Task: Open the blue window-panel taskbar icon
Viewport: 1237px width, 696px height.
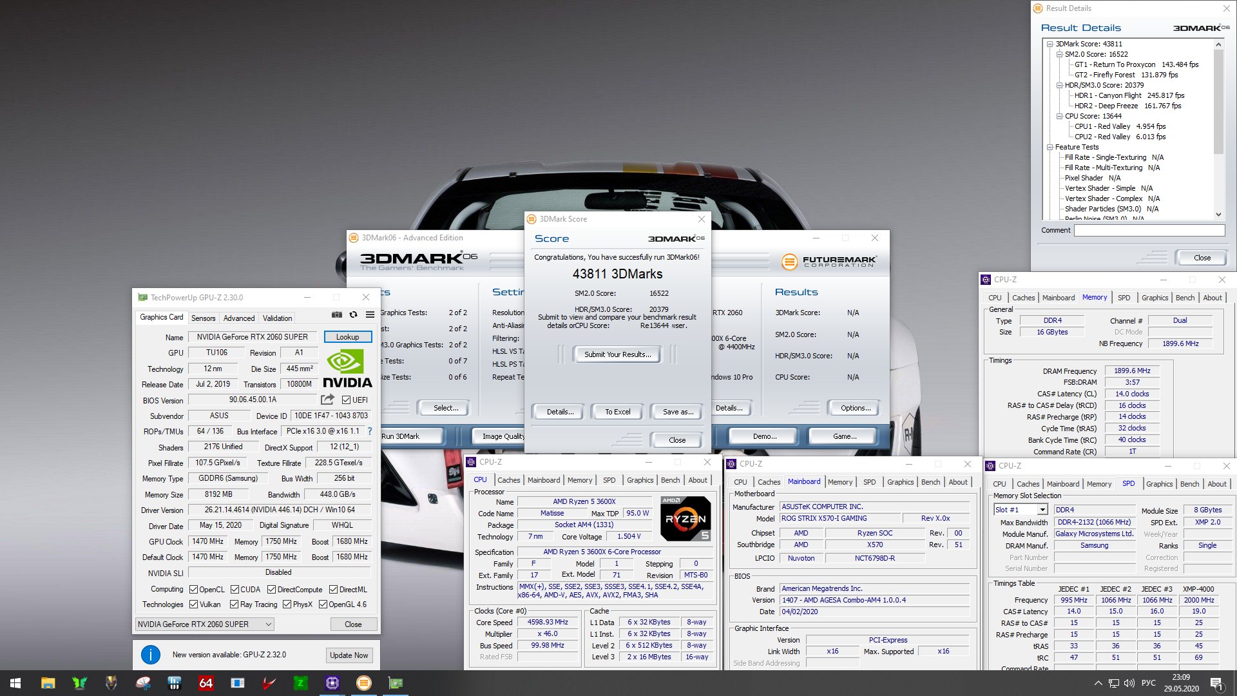Action: (x=237, y=683)
